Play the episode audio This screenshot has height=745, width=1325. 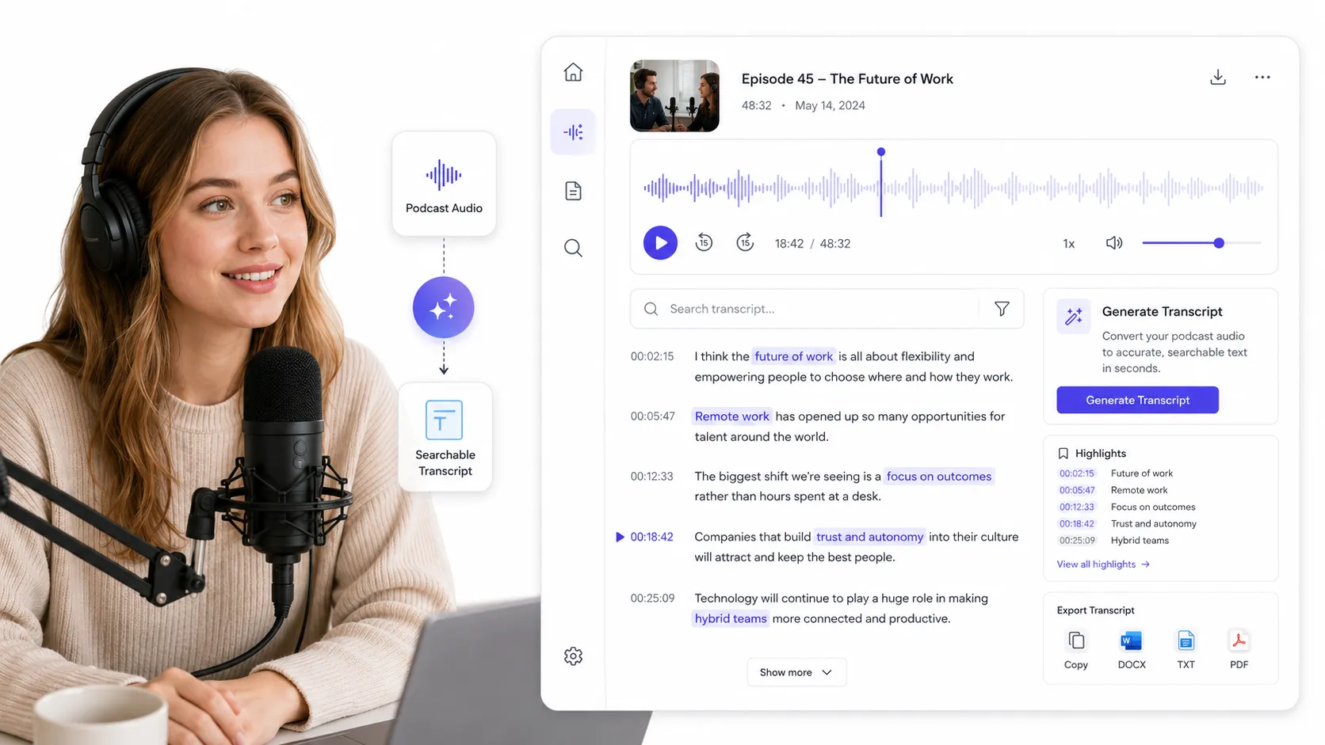pos(660,243)
